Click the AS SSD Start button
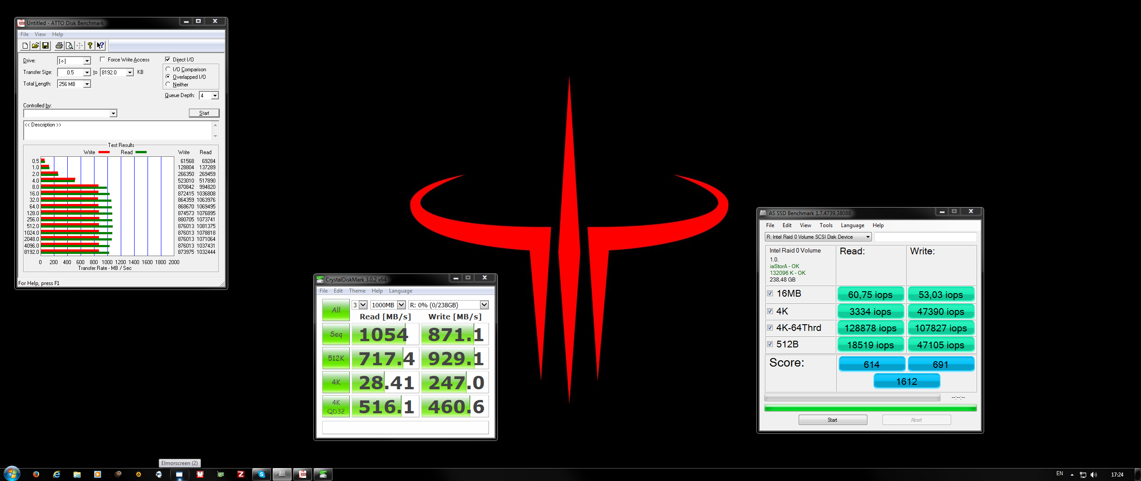This screenshot has width=1141, height=481. pyautogui.click(x=833, y=420)
